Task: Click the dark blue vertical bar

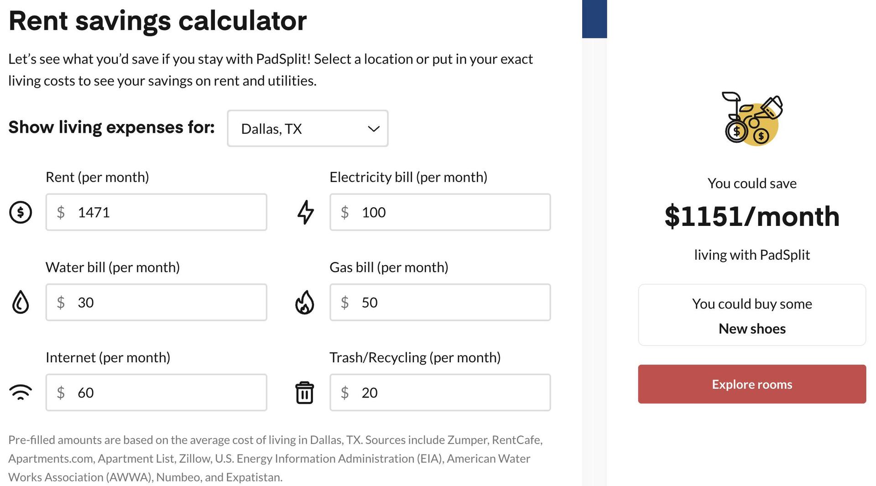Action: pyautogui.click(x=594, y=19)
